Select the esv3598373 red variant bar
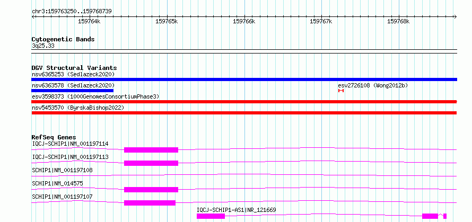 [244, 102]
